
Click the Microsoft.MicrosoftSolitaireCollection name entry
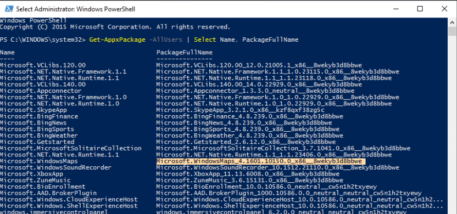pos(71,149)
